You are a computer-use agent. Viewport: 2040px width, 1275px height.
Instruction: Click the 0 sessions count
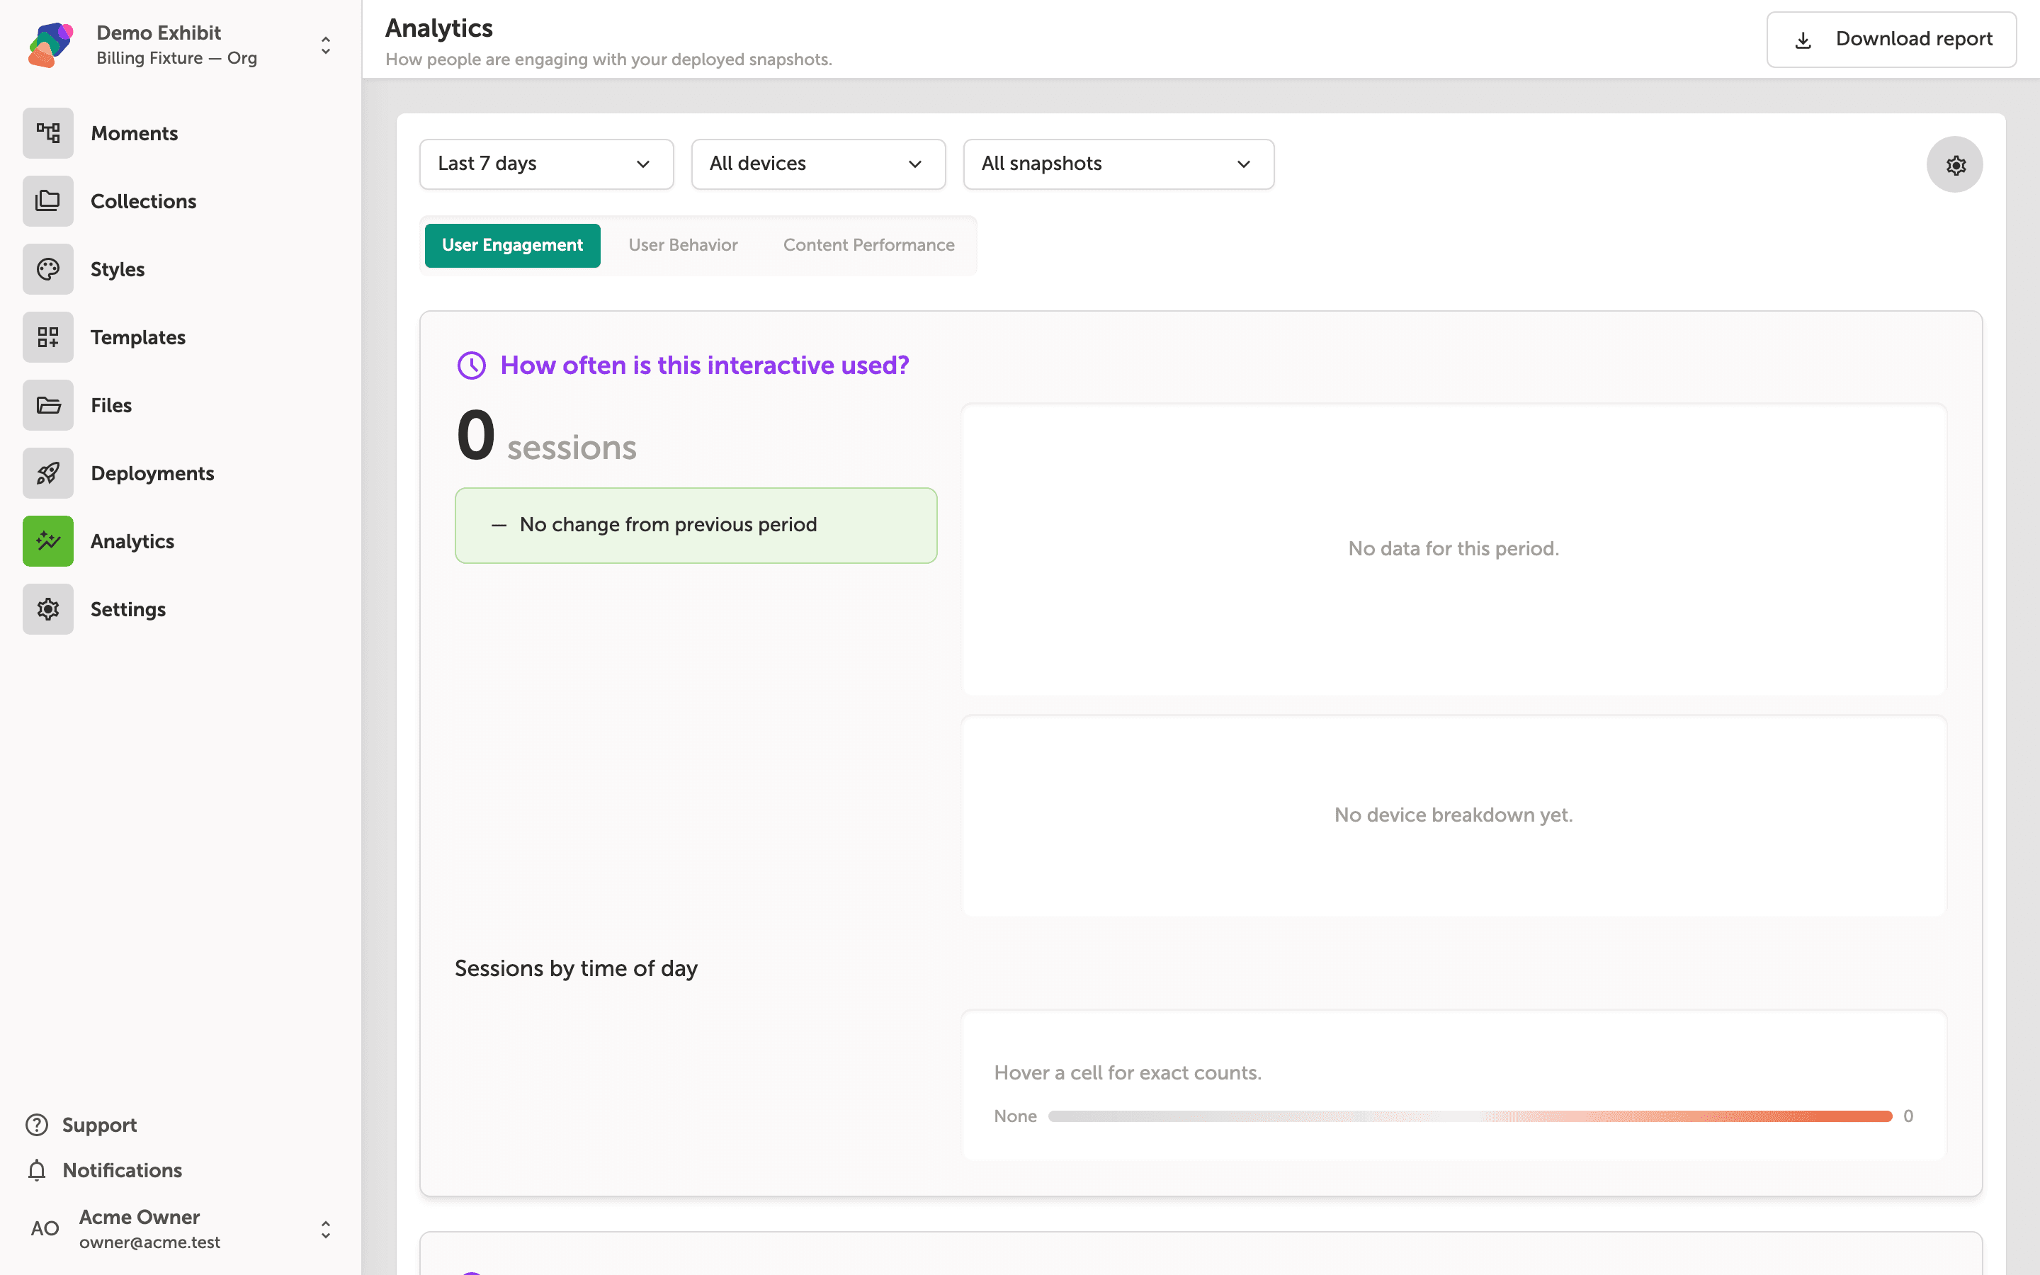pyautogui.click(x=546, y=437)
